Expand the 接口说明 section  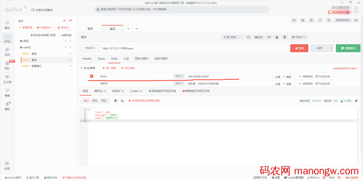pyautogui.click(x=233, y=37)
